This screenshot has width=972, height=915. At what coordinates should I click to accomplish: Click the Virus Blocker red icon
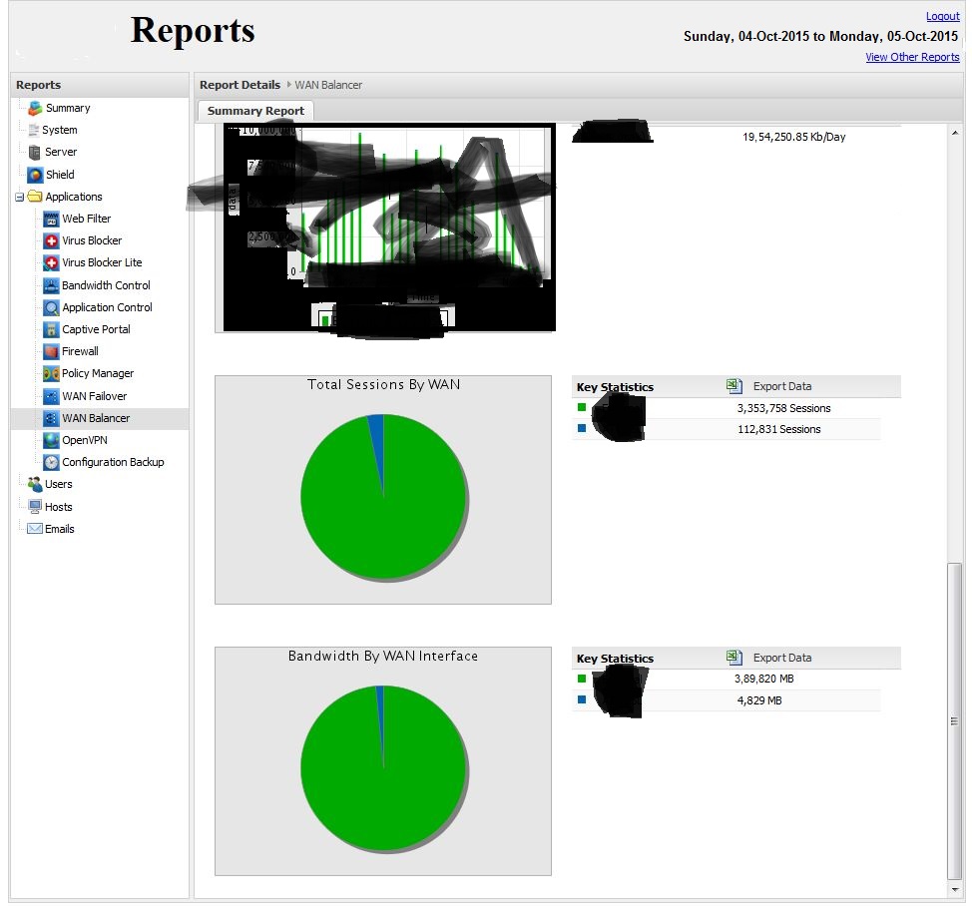tap(52, 240)
